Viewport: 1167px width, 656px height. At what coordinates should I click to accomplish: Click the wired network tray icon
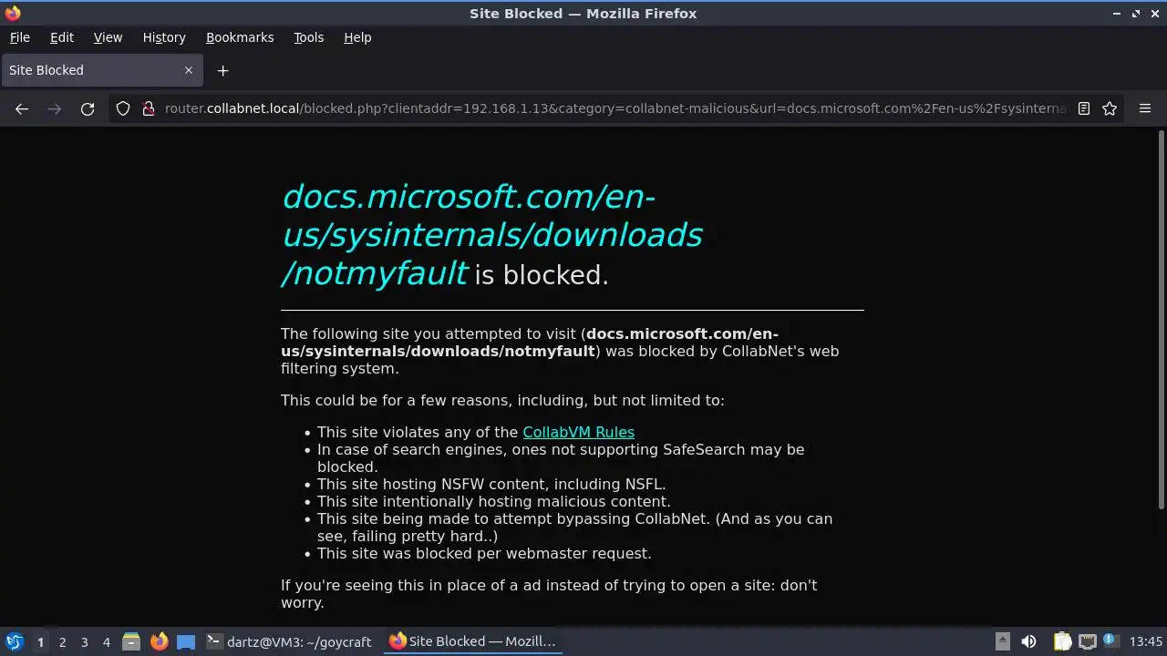[x=1087, y=641]
